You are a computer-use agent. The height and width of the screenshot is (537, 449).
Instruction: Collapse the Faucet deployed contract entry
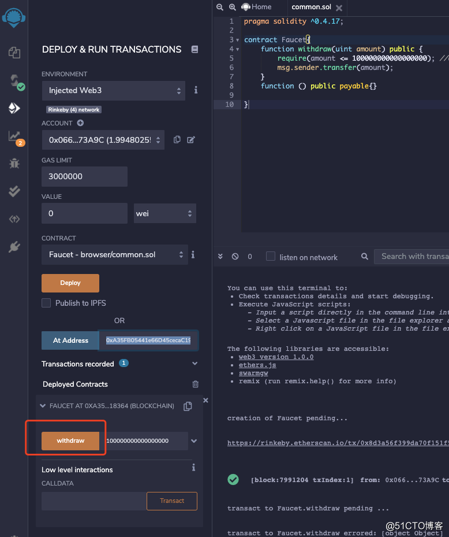pyautogui.click(x=43, y=406)
